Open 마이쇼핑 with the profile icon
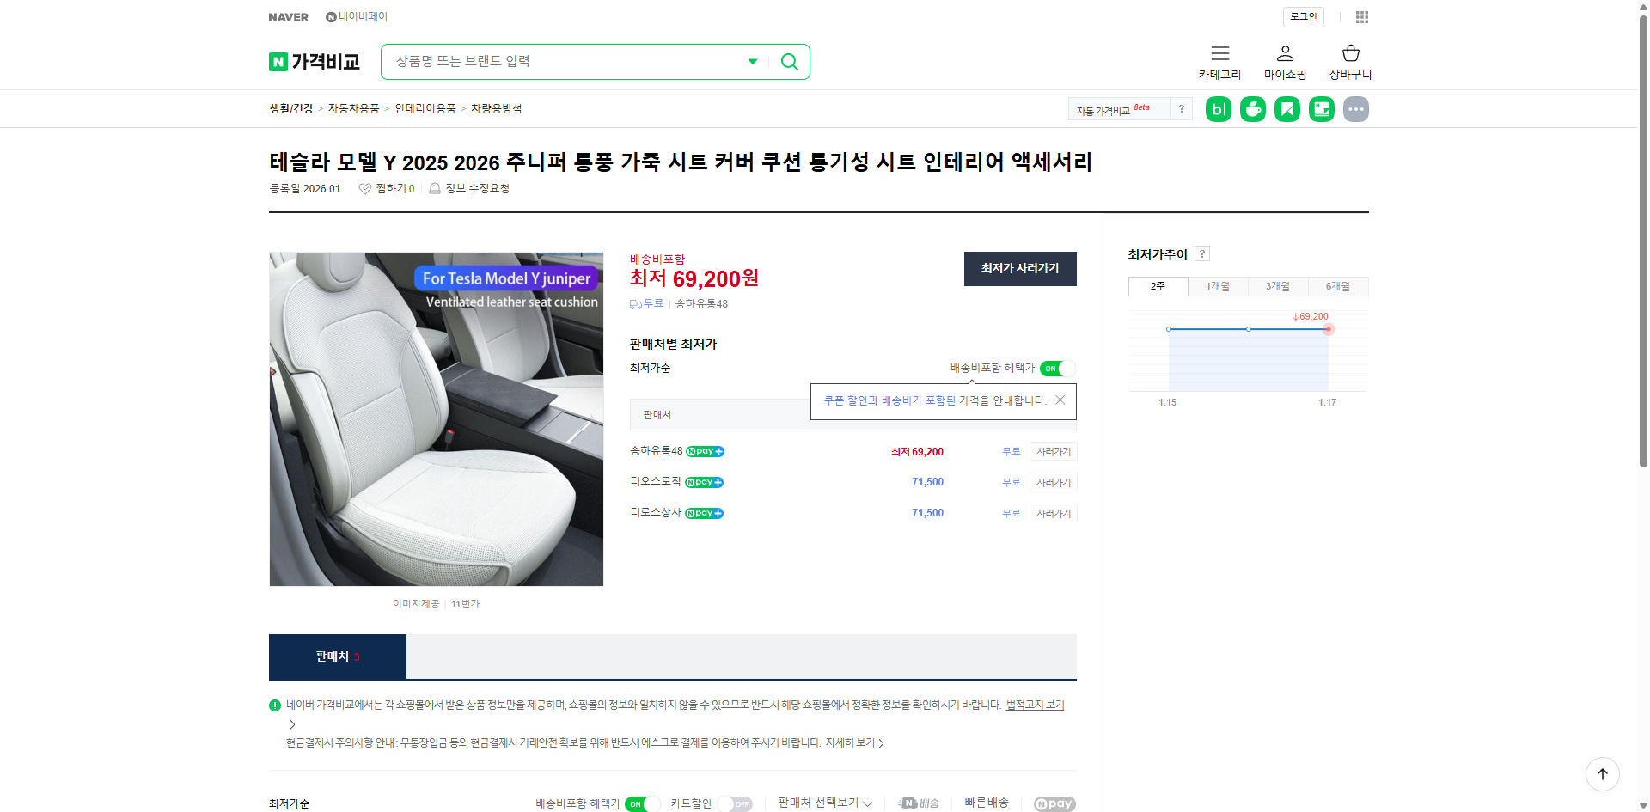This screenshot has width=1650, height=812. coord(1285,53)
